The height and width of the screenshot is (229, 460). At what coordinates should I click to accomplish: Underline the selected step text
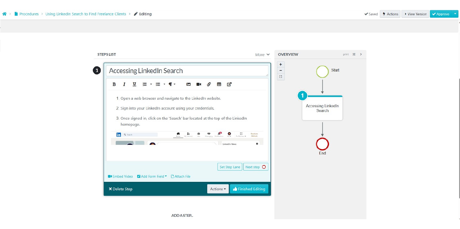coord(135,84)
